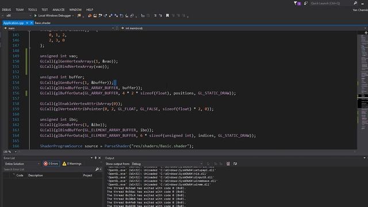368x207 pixels.
Task: Click the second icon after the orange one
Action: click(x=95, y=16)
